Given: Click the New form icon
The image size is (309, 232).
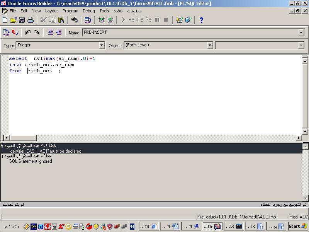Looking at the screenshot, I should tap(5, 20).
